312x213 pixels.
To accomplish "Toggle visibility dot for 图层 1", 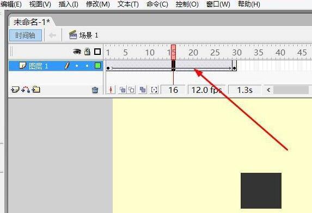I will [77, 66].
